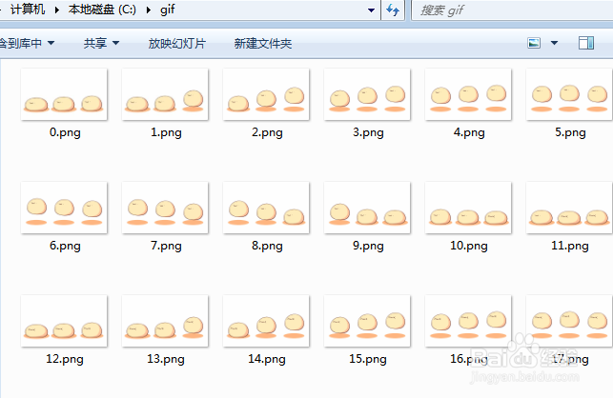Select the 14.png image thumbnail
Image resolution: width=613 pixels, height=398 pixels.
pyautogui.click(x=266, y=321)
